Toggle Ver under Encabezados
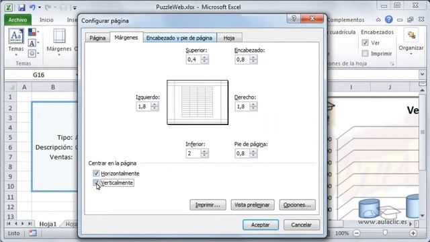The image size is (430, 242). click(x=365, y=42)
